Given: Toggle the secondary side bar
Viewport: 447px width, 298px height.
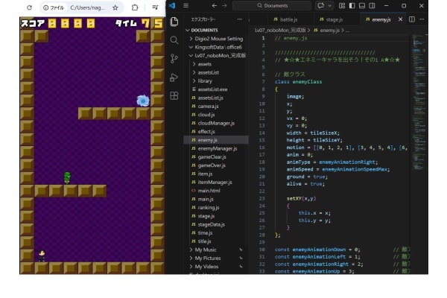Looking at the screenshot, I should pos(372,5).
